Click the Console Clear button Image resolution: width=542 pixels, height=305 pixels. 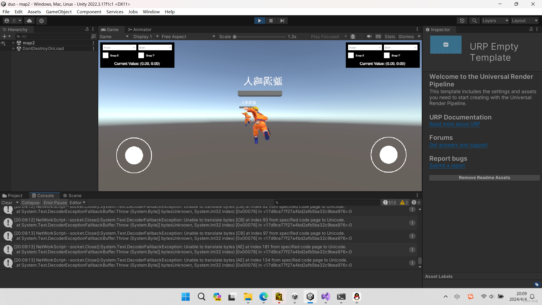[7, 202]
